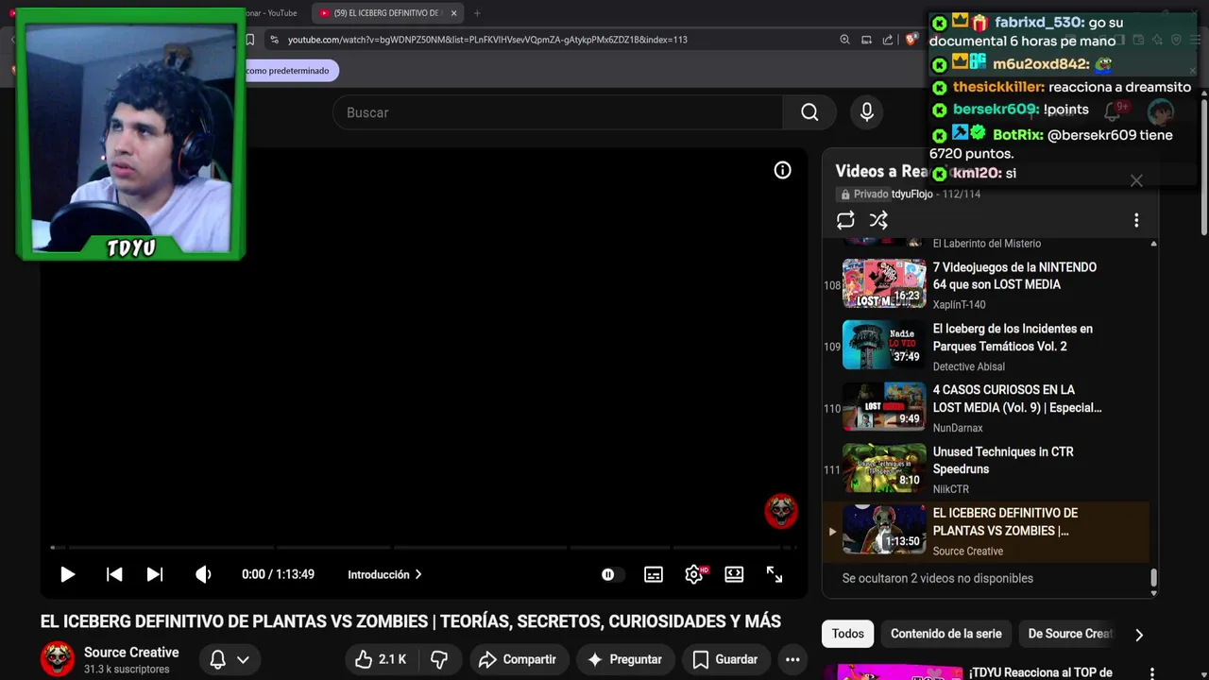The width and height of the screenshot is (1209, 680).
Task: Open the notification bell subscription dropdown
Action: 230,659
